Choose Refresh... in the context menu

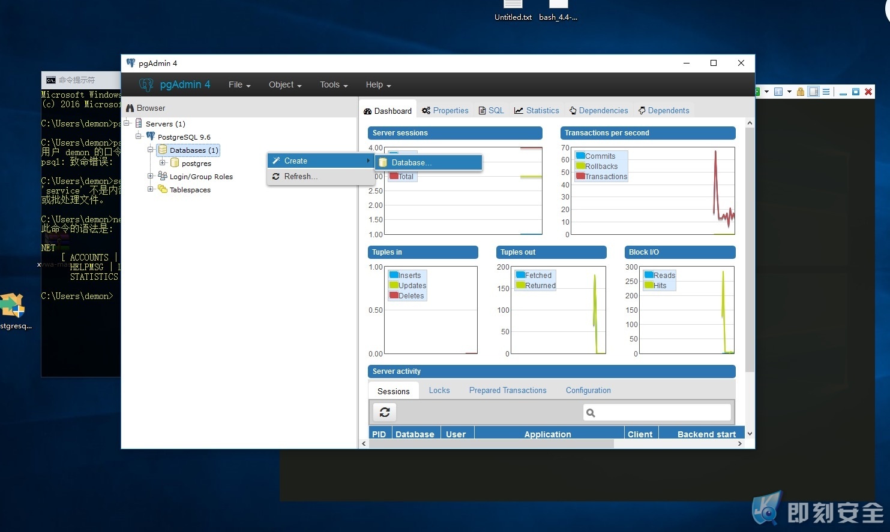(x=321, y=176)
